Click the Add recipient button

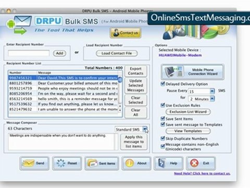coord(59,53)
